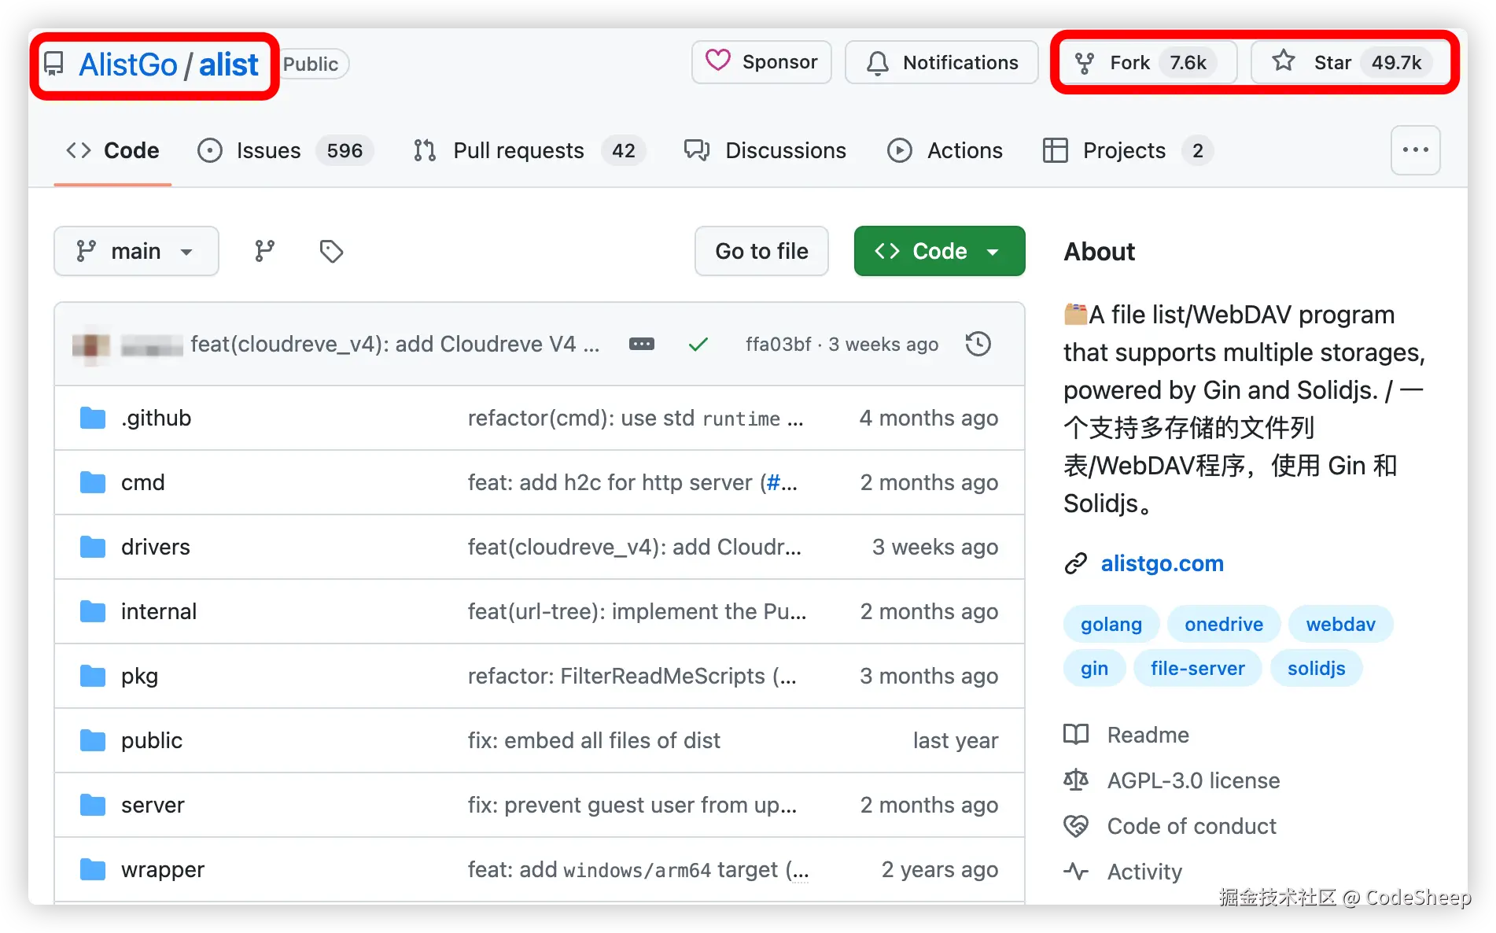Select the solidjs topic tag

pyautogui.click(x=1316, y=668)
